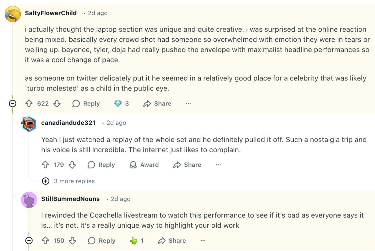This screenshot has width=375, height=251.
Task: Click the diamond award icon showing 3
Action: pos(118,104)
